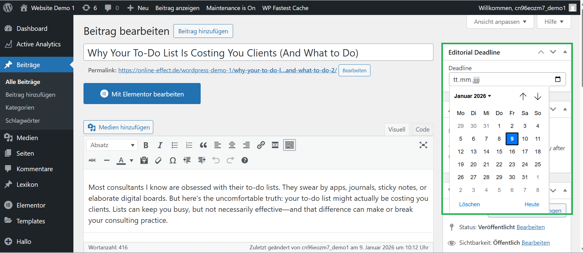The width and height of the screenshot is (583, 253).
Task: Click the Mit Elementor bearbeiten button
Action: 142,94
